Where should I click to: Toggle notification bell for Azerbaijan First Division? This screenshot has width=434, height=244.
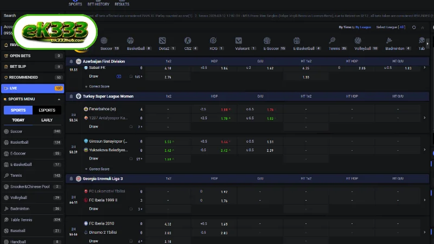71,61
